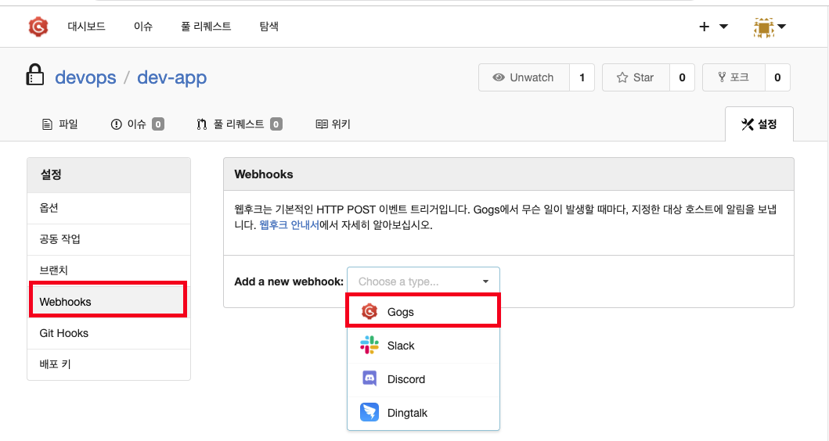This screenshot has height=441, width=829.
Task: Expand the user avatar dropdown caret
Action: pos(782,27)
